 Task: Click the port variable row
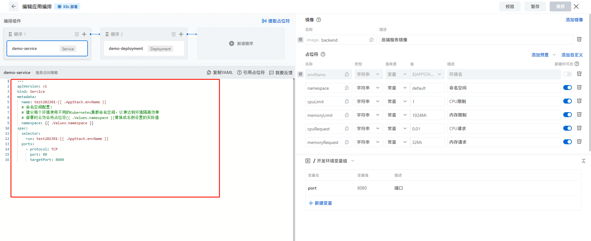tap(443, 188)
